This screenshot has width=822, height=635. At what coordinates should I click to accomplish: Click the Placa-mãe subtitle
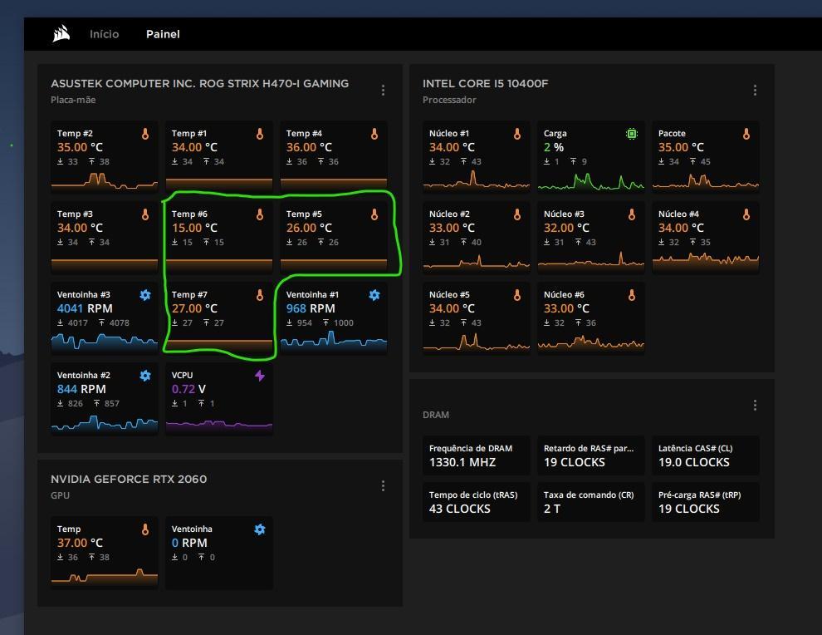pos(73,100)
